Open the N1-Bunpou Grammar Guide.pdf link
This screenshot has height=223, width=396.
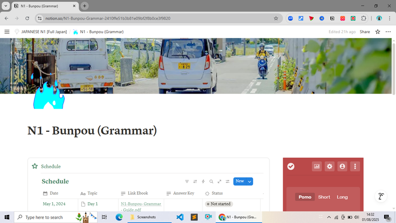point(141,207)
